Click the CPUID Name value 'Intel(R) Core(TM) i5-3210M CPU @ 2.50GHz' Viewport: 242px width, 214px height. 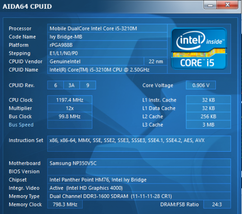pyautogui.click(x=107, y=70)
